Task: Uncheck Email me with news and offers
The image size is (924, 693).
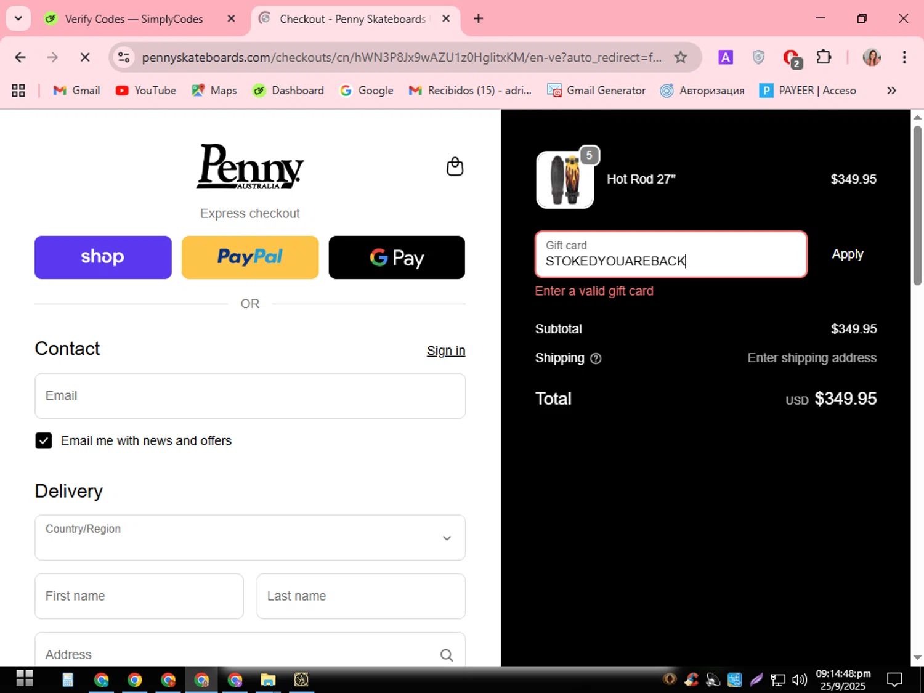Action: [x=44, y=440]
